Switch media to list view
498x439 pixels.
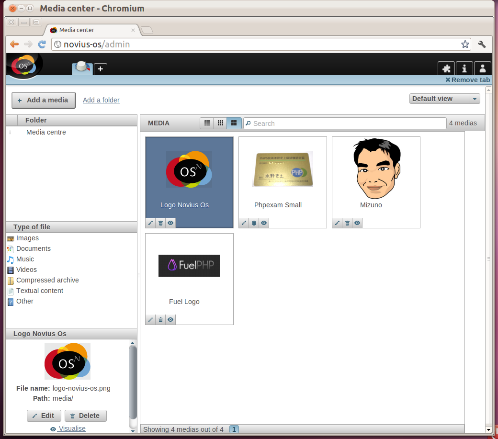[x=207, y=123]
